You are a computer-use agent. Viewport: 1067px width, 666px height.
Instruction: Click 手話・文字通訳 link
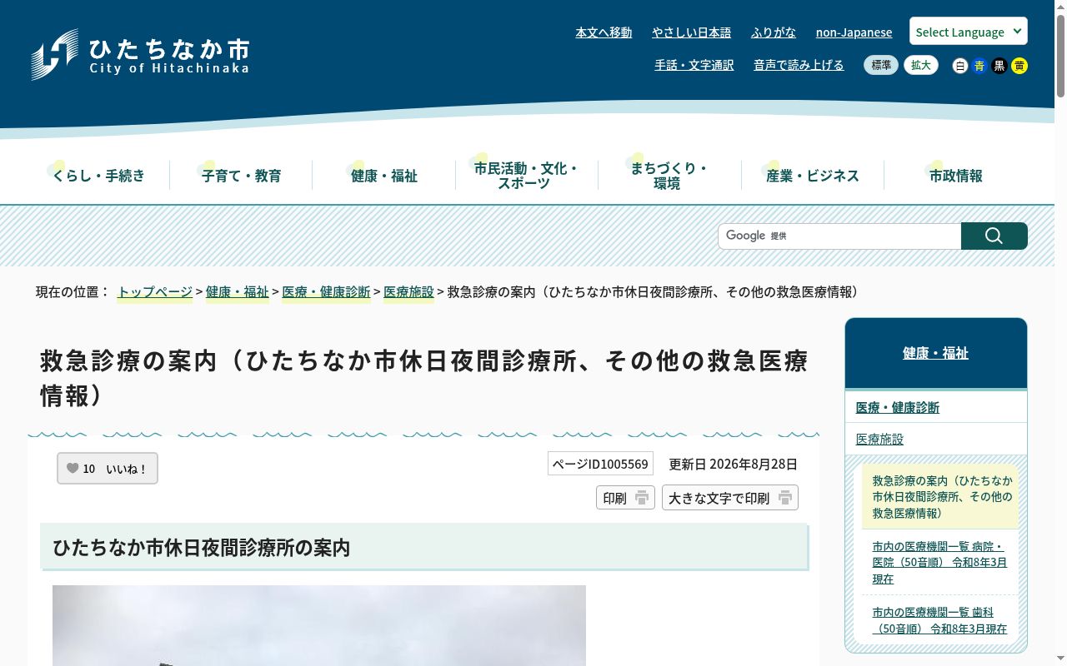[x=694, y=65]
